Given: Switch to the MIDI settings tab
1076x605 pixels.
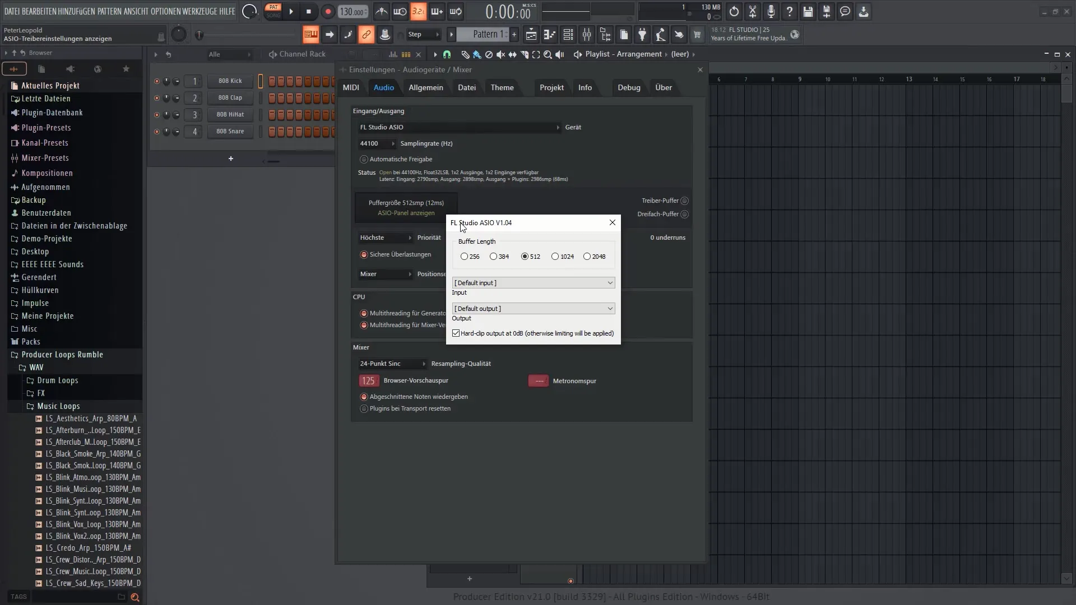Looking at the screenshot, I should pos(351,87).
